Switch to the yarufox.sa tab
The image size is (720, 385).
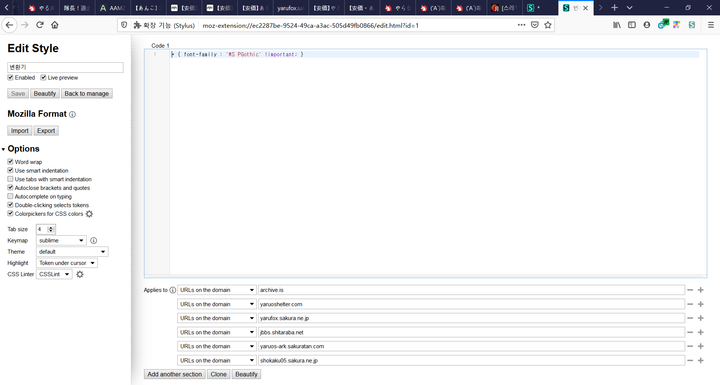click(290, 8)
